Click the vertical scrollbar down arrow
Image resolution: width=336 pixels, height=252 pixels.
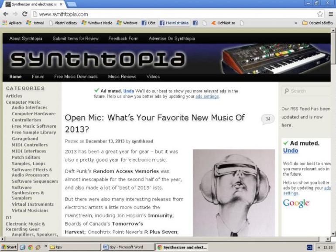pos(333,234)
